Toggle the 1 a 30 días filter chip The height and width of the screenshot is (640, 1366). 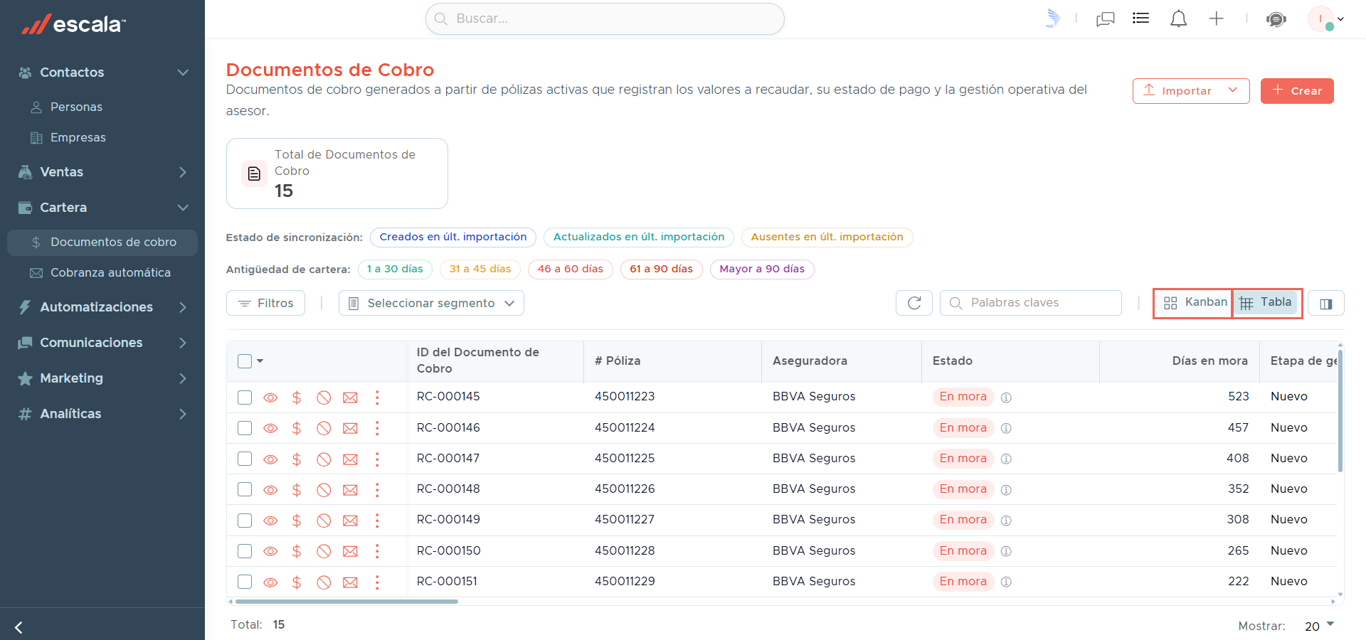click(395, 270)
